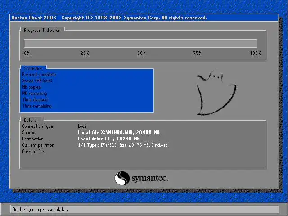Click the Norton Ghost 2003 title text
288x216 pixels.
coord(34,18)
